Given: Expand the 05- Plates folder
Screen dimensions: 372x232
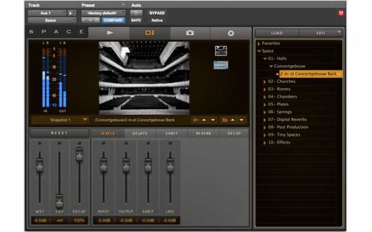Looking at the screenshot, I should (x=265, y=104).
